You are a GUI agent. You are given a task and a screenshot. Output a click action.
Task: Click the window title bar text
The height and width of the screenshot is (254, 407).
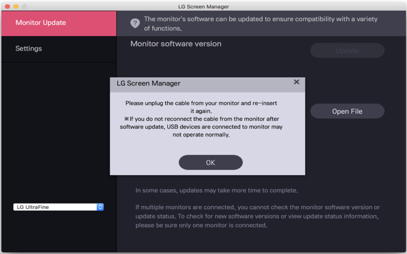coord(204,6)
